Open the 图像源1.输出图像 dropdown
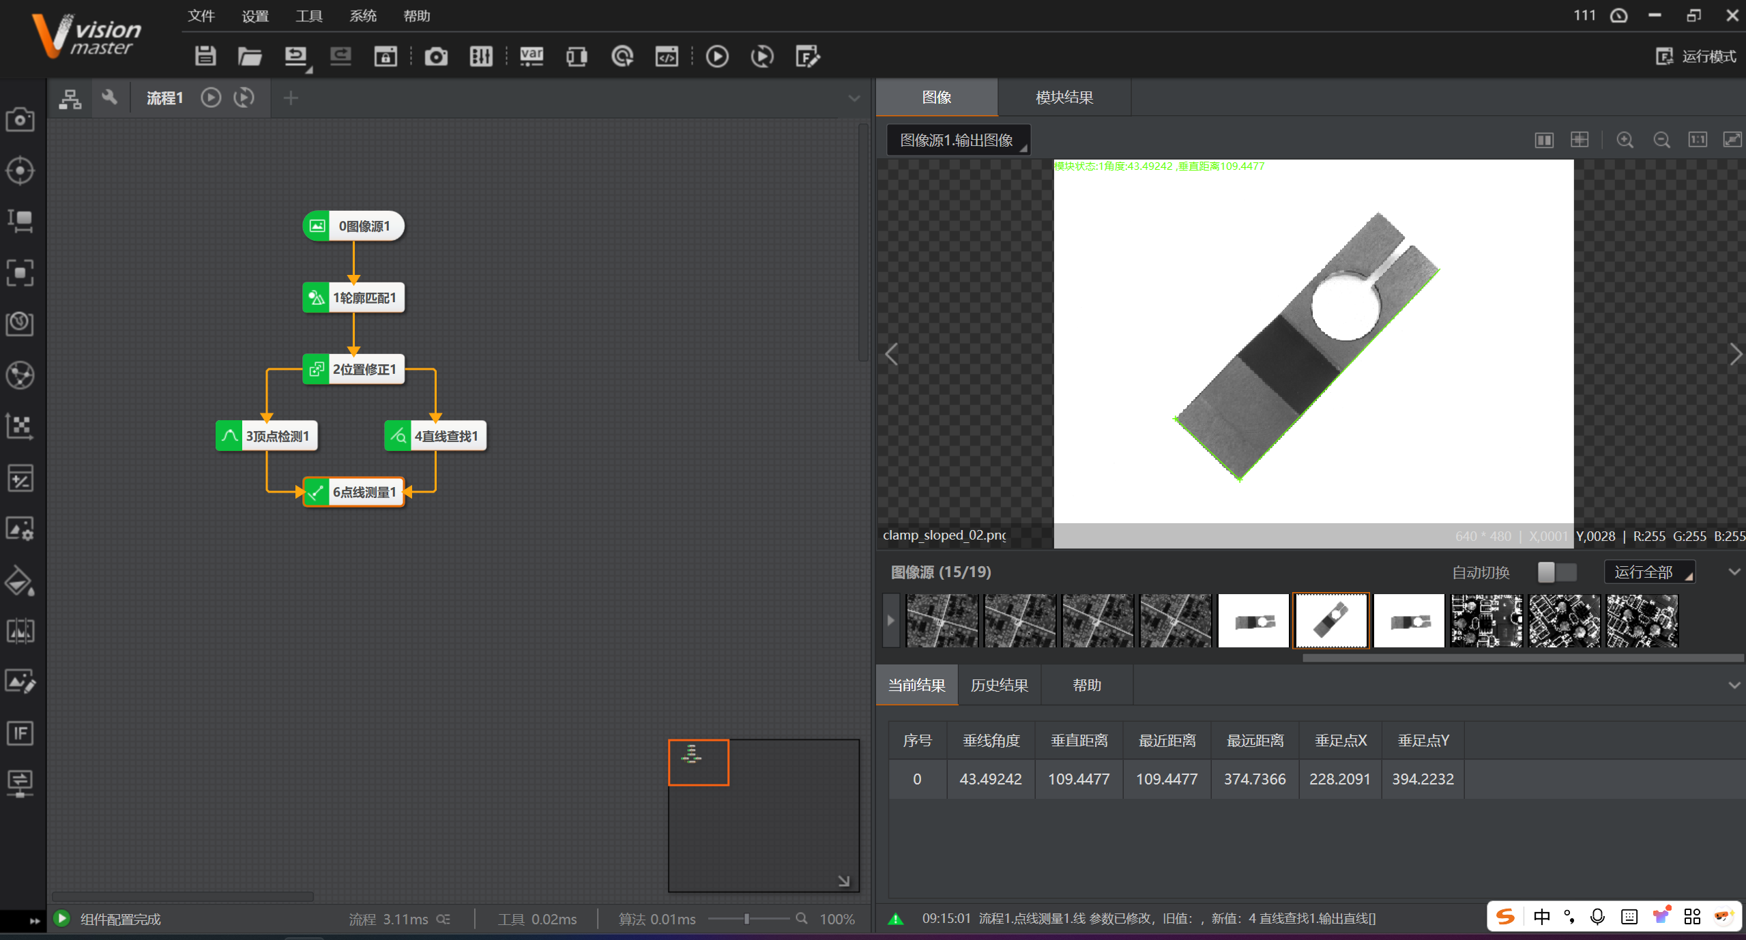The height and width of the screenshot is (940, 1746). tap(958, 140)
